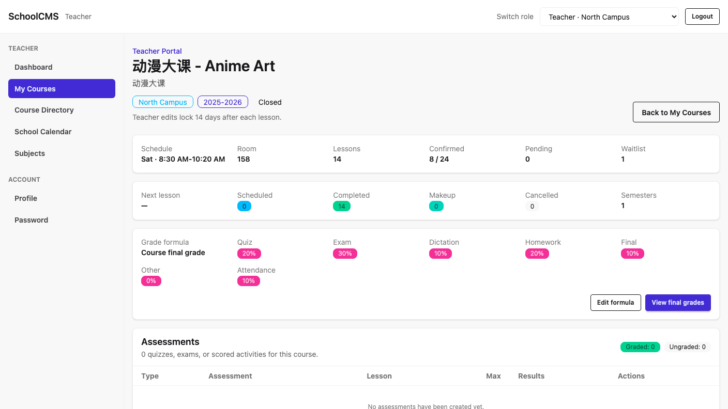Click the Homework 20% badge
The height and width of the screenshot is (409, 728).
[x=537, y=254]
